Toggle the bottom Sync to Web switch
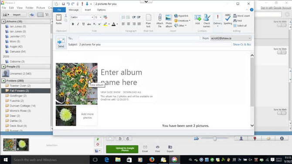This screenshot has width=292, height=164. 282,113
